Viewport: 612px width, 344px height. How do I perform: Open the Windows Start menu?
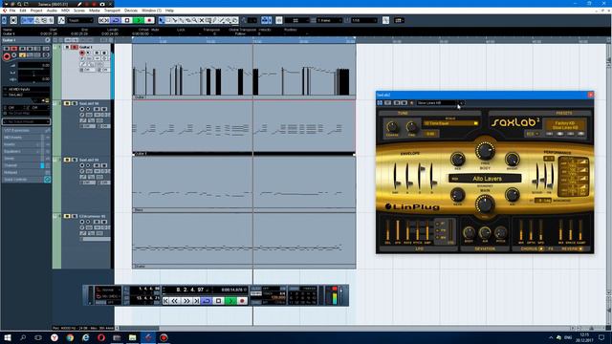tap(8, 337)
